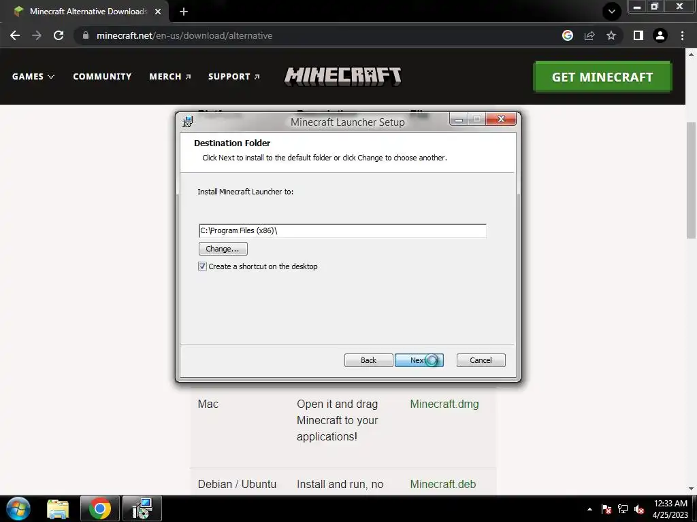Click Next in the setup wizard
The width and height of the screenshot is (697, 522).
[419, 360]
